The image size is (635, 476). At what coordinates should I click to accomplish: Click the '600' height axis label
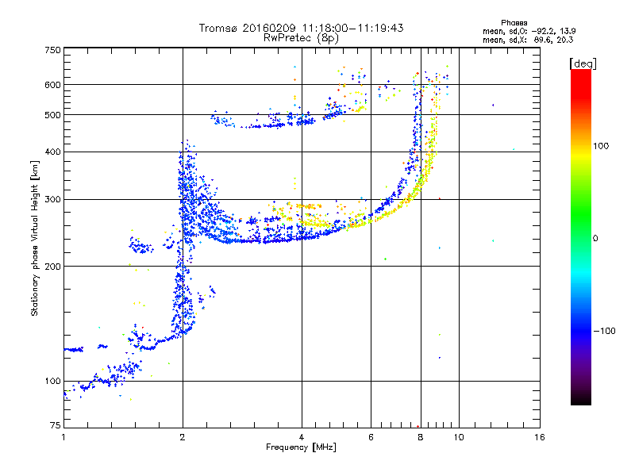click(52, 85)
